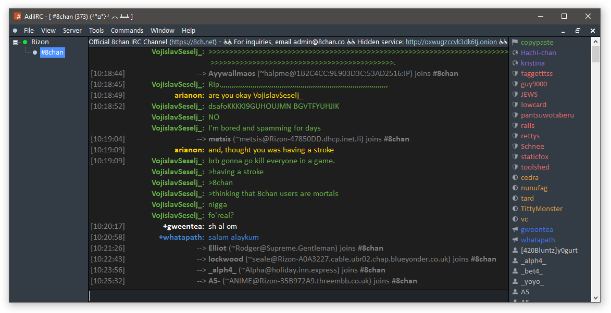611x313 pixels.
Task: Select cedra in the nicklist
Action: click(530, 177)
